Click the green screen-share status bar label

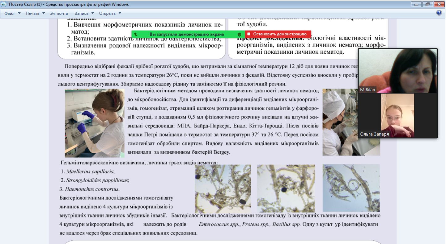pos(187,34)
